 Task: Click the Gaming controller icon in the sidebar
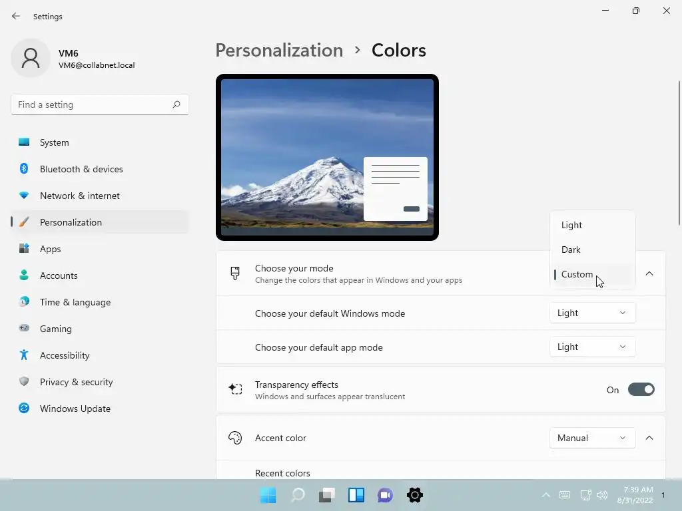(x=24, y=328)
